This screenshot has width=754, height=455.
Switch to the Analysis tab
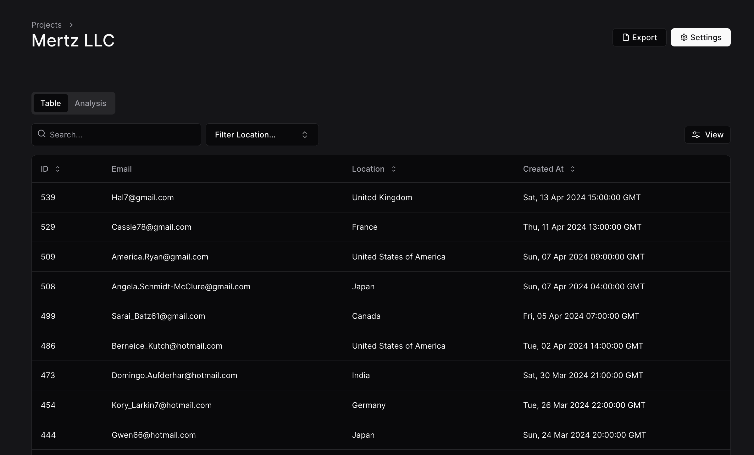[90, 103]
